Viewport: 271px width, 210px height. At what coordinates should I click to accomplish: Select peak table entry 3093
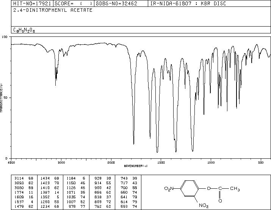(23, 183)
